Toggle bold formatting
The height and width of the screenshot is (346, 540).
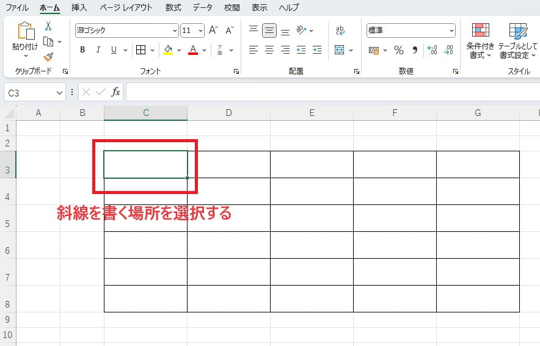tap(82, 50)
